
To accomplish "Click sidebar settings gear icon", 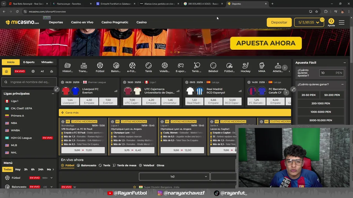I will click(x=33, y=71).
